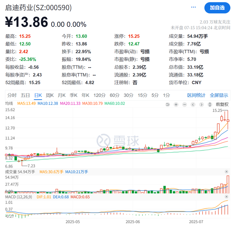Image resolution: width=233 pixels, height=226 pixels.
Task: Click the 15.25 high marker on chart
Action: [217, 111]
